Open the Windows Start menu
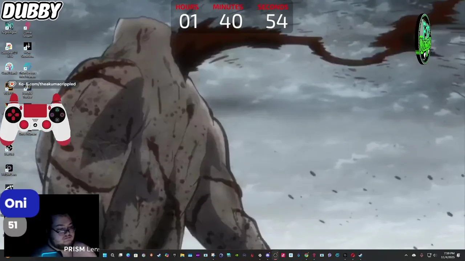This screenshot has height=261, width=465. click(105, 255)
